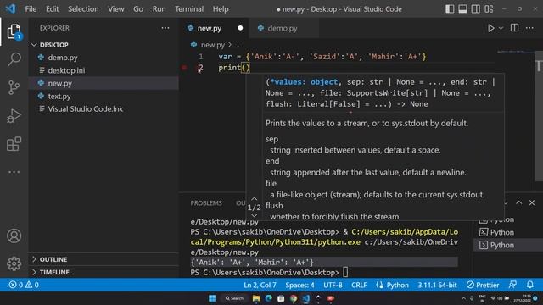
Task: Open the Source Control view
Action: (14, 87)
